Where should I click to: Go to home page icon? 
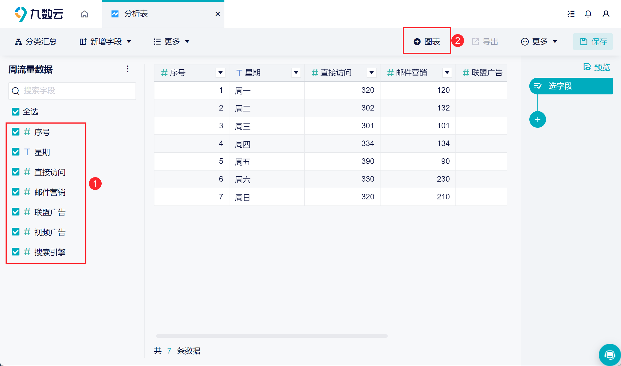click(84, 14)
